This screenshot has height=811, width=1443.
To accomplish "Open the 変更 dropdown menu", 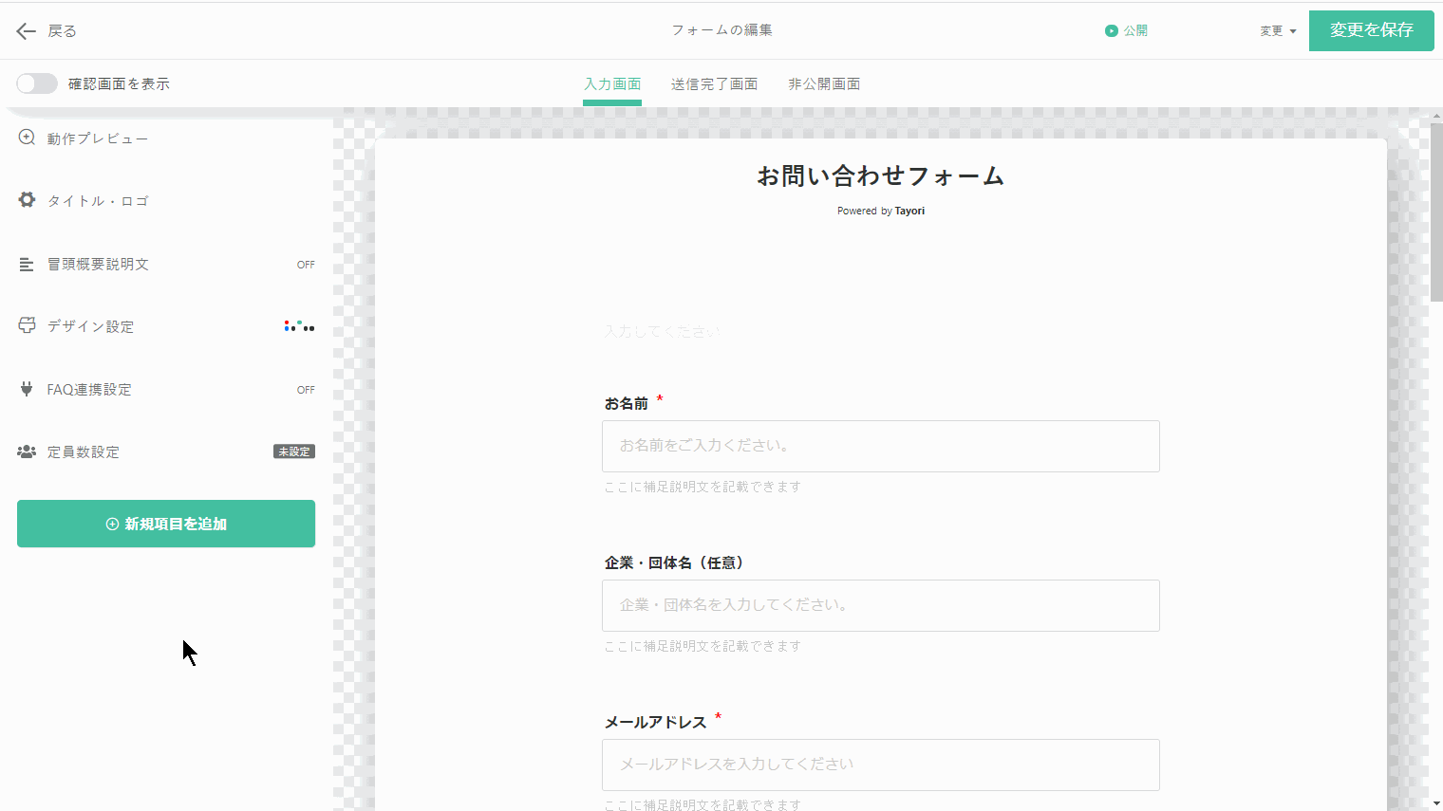I will pos(1278,31).
